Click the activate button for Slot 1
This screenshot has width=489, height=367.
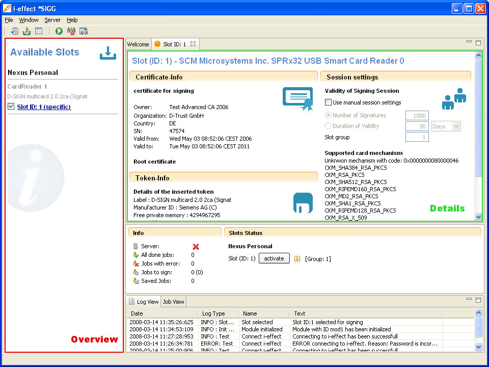pos(274,258)
